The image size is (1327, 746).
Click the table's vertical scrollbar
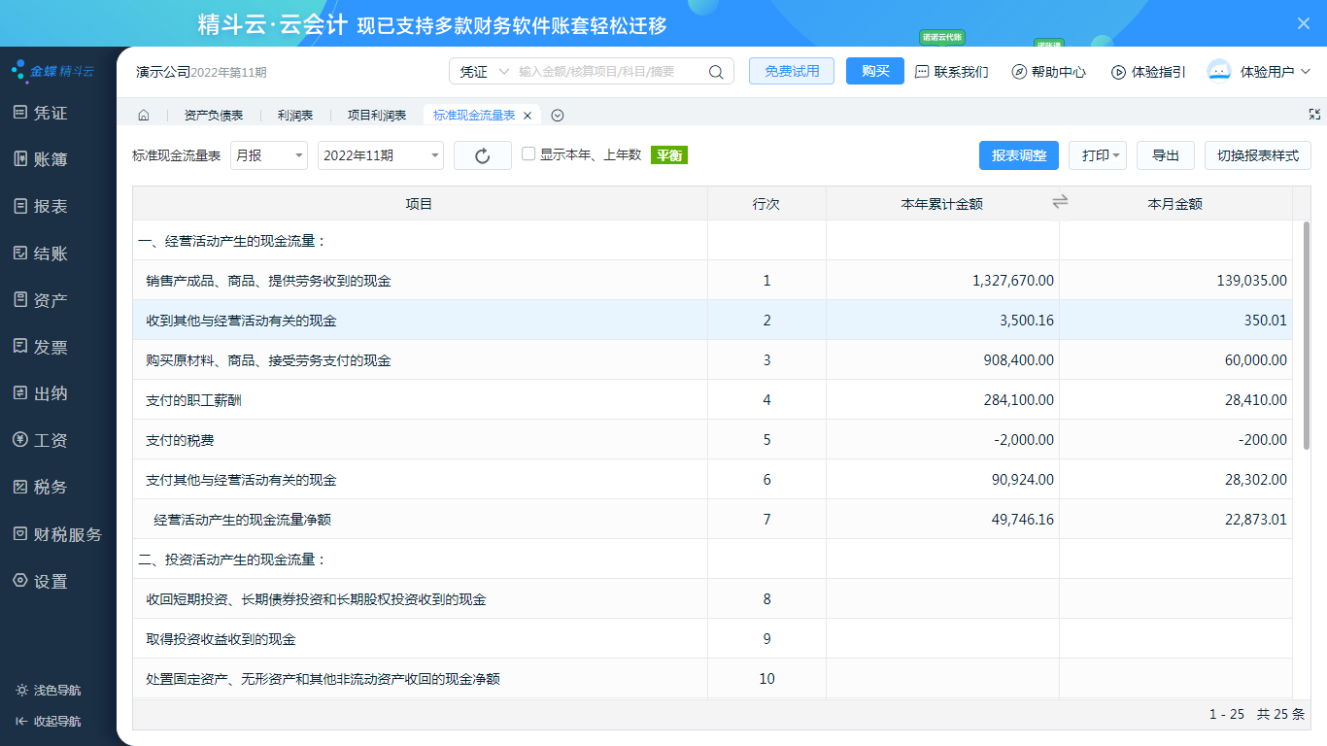[1307, 335]
